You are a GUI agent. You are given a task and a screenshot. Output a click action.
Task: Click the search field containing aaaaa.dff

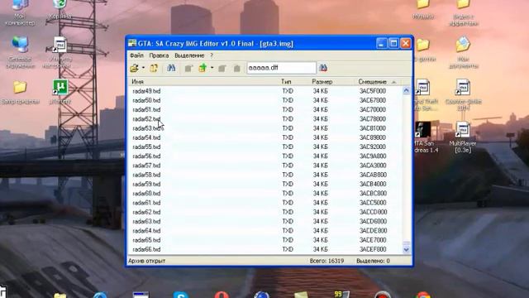(281, 68)
